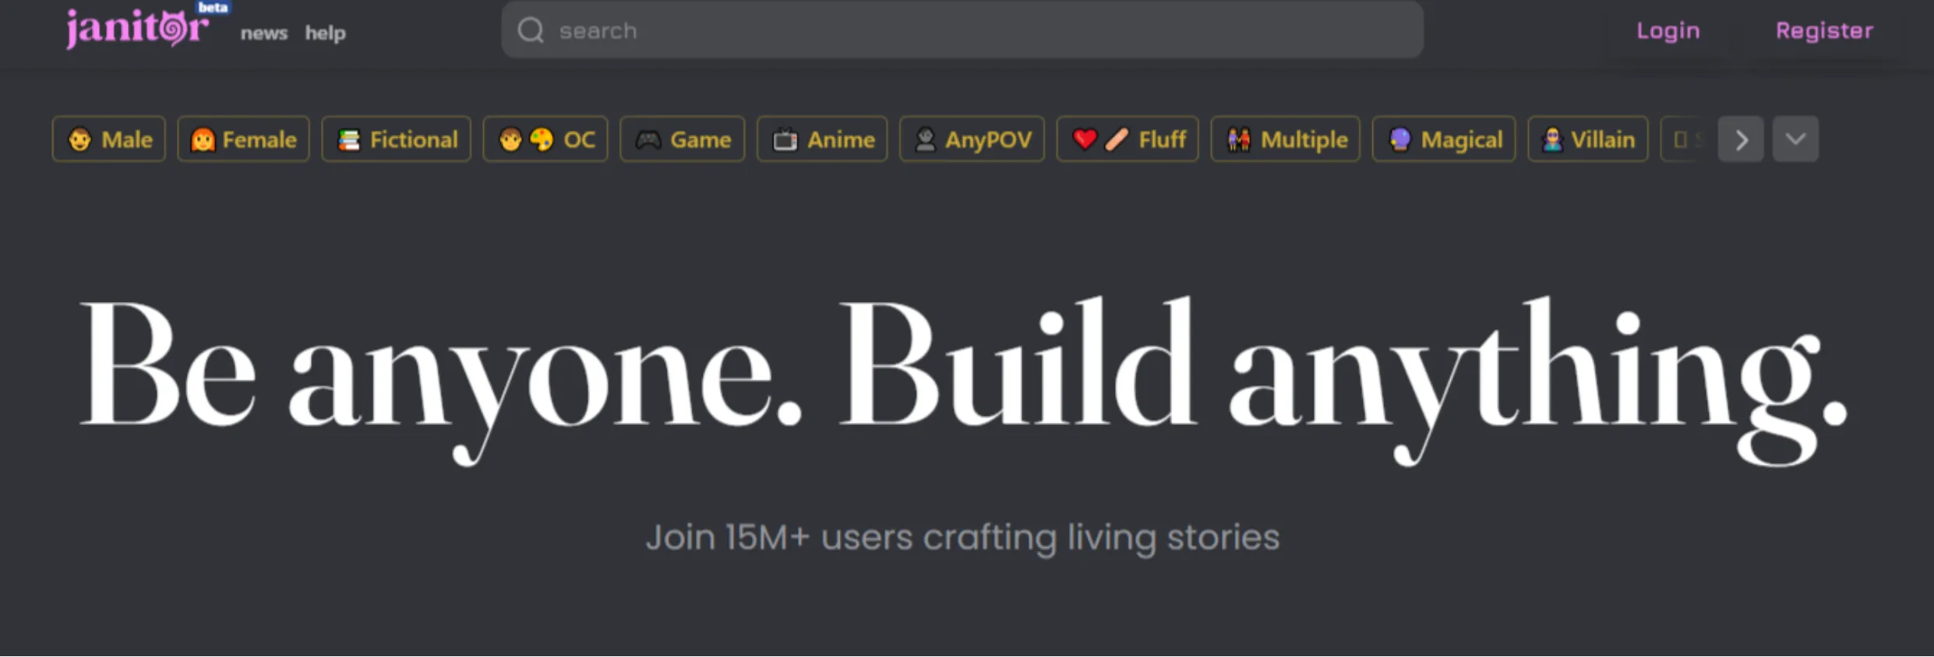Viewport: 1934px width, 657px height.
Task: Filter by the Magical tag
Action: [1444, 139]
